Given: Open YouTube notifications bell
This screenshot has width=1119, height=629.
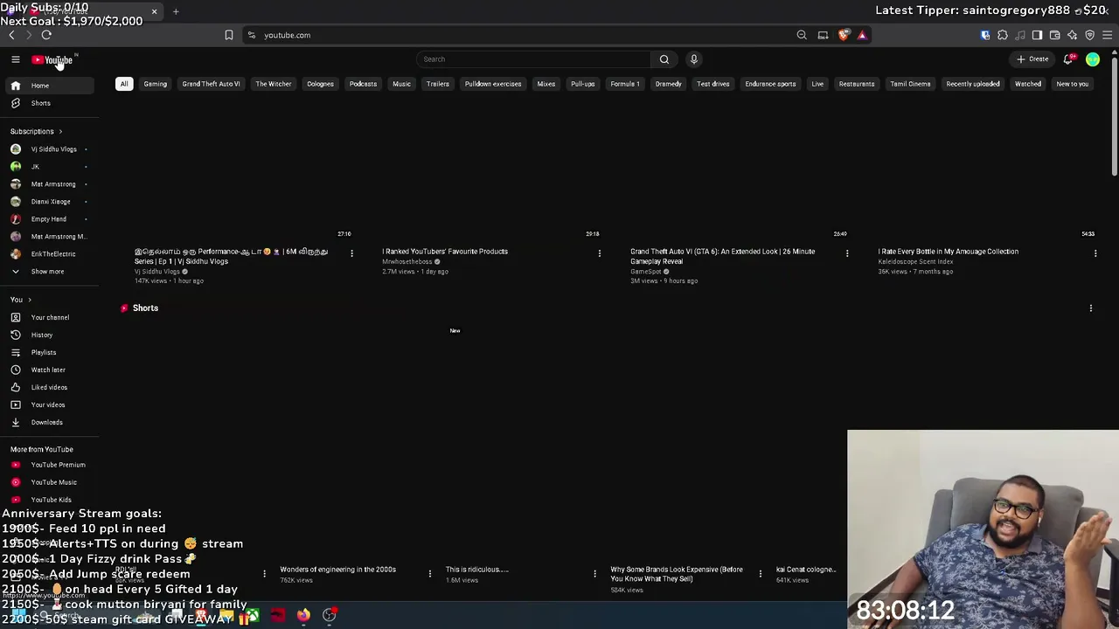Looking at the screenshot, I should point(1068,59).
